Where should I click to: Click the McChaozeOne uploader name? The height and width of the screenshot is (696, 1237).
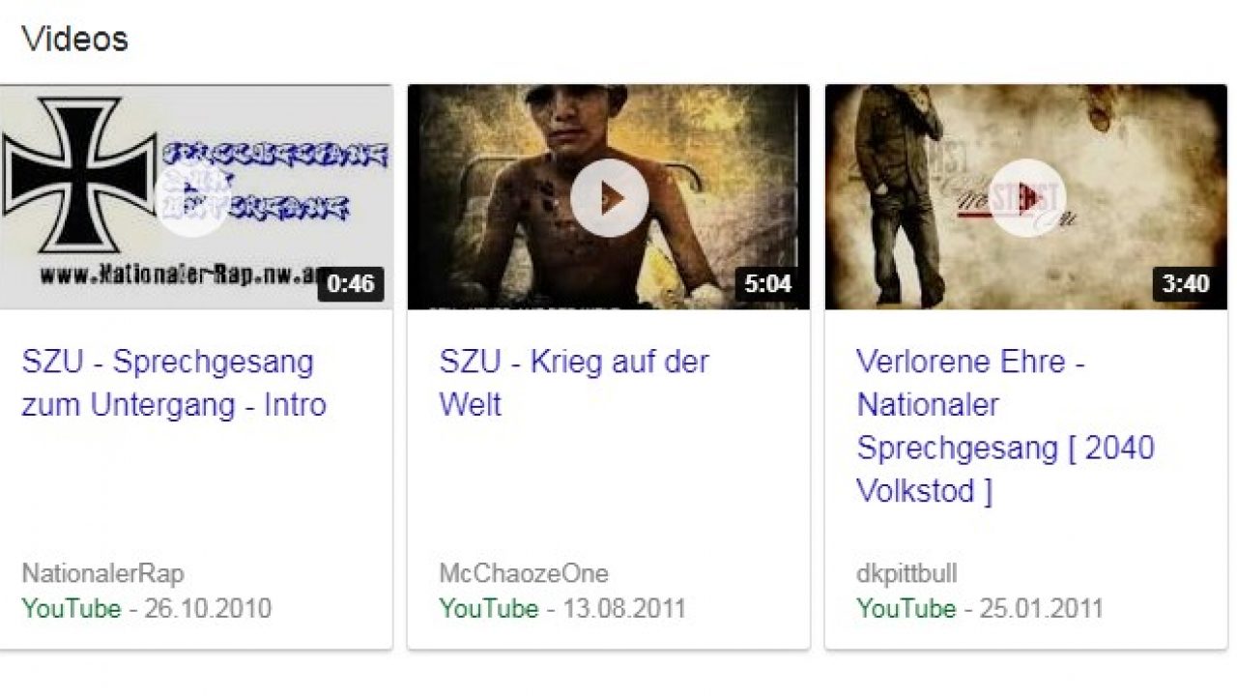[524, 573]
